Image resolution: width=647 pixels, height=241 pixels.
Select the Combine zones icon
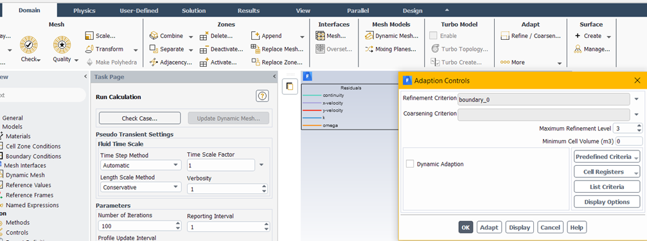coord(154,36)
